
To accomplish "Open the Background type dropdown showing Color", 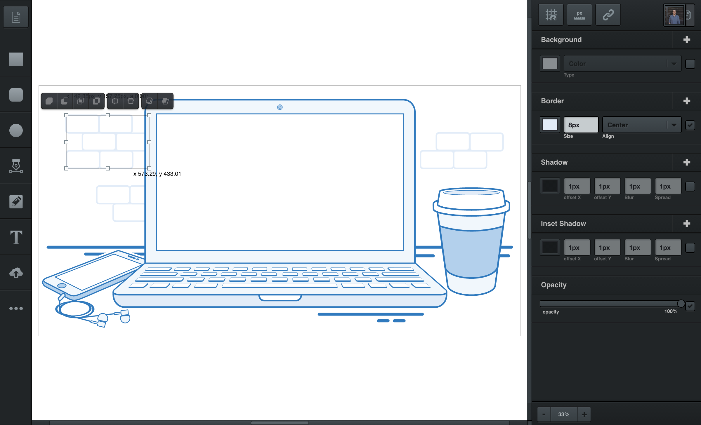I will (x=622, y=63).
